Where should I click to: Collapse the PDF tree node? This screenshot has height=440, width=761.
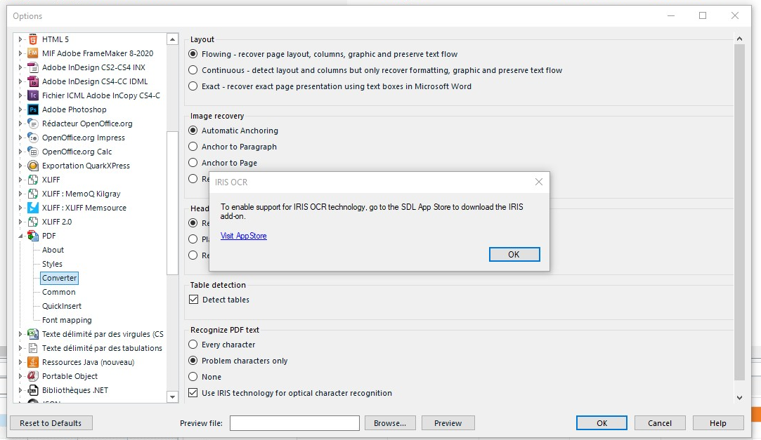(x=20, y=236)
